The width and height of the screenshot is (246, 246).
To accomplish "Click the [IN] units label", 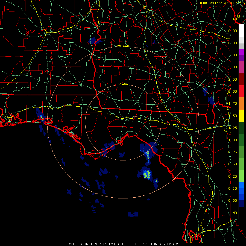I will pos(233,19).
